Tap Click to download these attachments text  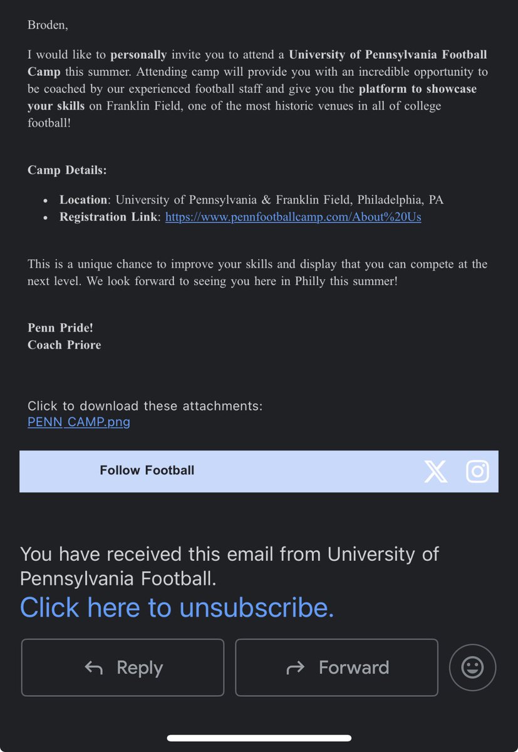(145, 406)
